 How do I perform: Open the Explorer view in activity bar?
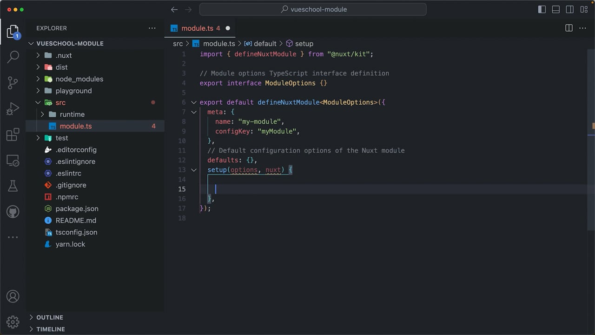click(13, 32)
